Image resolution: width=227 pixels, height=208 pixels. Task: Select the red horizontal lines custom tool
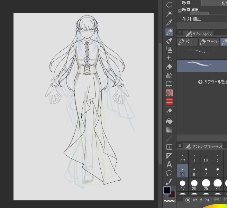point(169,102)
